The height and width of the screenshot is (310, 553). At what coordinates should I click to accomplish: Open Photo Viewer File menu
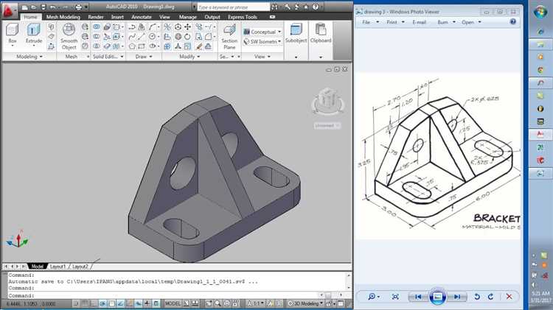click(x=369, y=22)
